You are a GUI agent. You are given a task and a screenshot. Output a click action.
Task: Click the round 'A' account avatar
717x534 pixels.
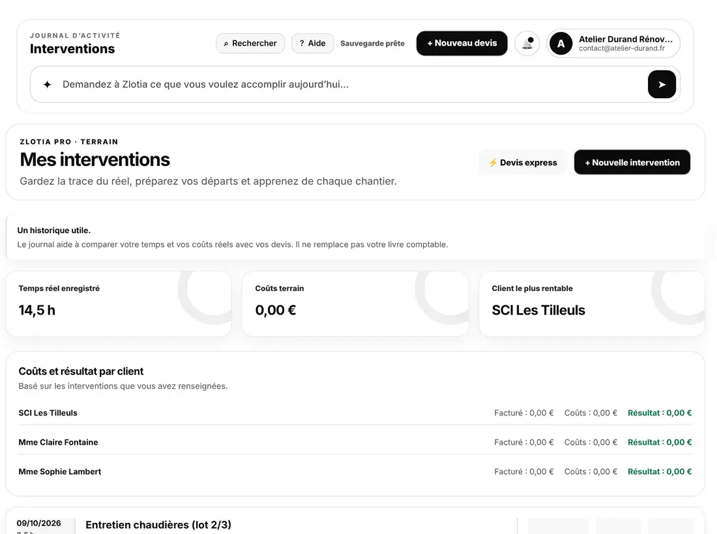(x=561, y=44)
